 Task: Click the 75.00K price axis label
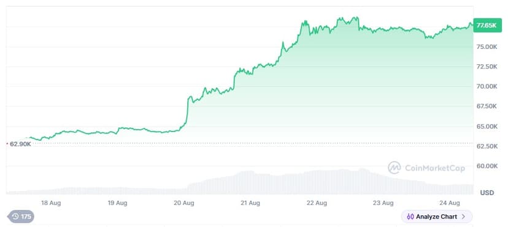tap(487, 47)
